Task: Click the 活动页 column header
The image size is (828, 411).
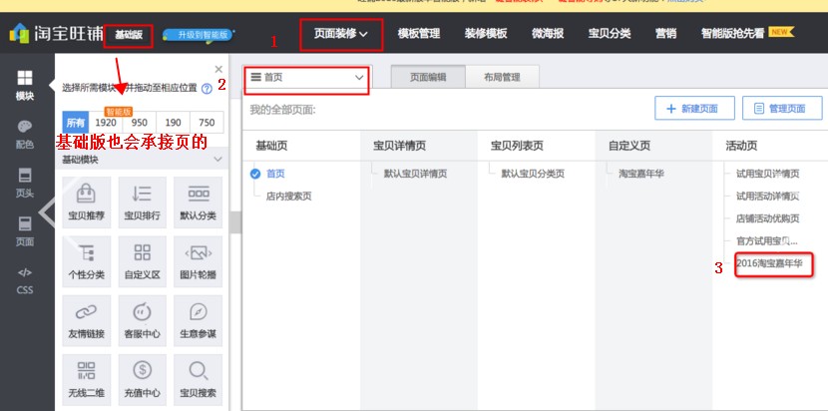Action: coord(741,146)
